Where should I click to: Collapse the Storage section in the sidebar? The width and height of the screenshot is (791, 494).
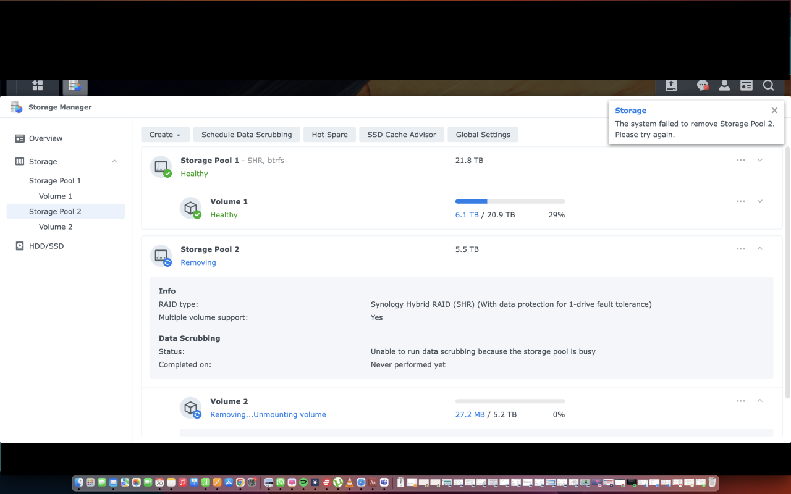(114, 162)
